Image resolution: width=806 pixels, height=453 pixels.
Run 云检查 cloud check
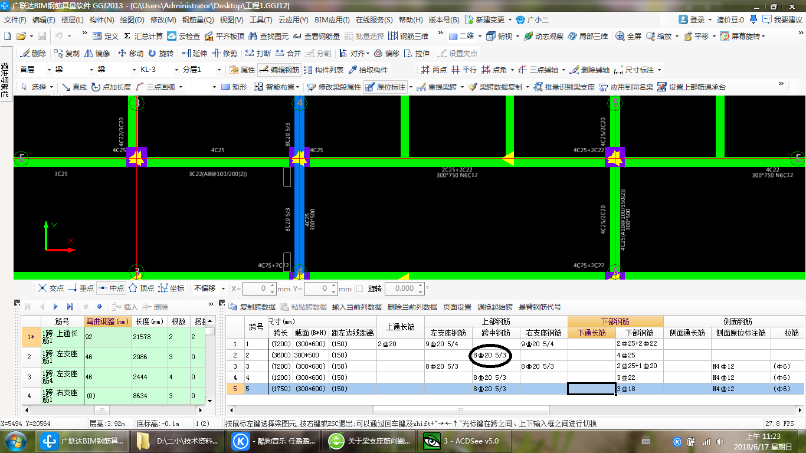tap(184, 36)
